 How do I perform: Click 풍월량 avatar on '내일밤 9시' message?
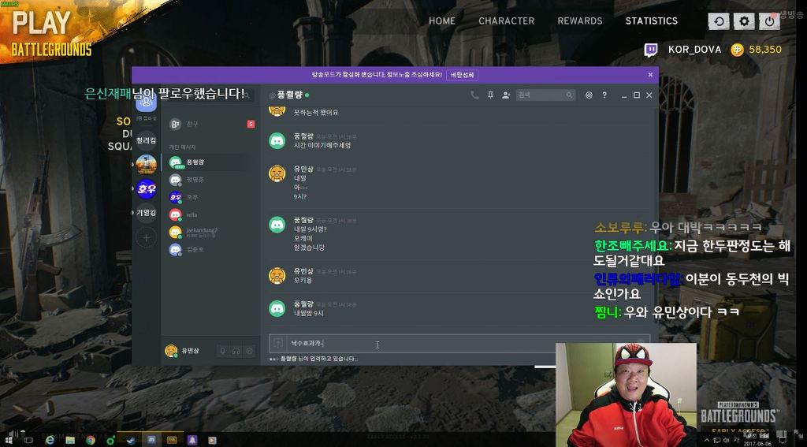pyautogui.click(x=277, y=308)
